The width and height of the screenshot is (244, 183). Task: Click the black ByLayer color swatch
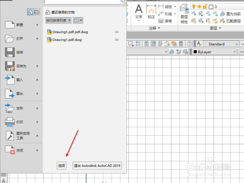point(195,52)
